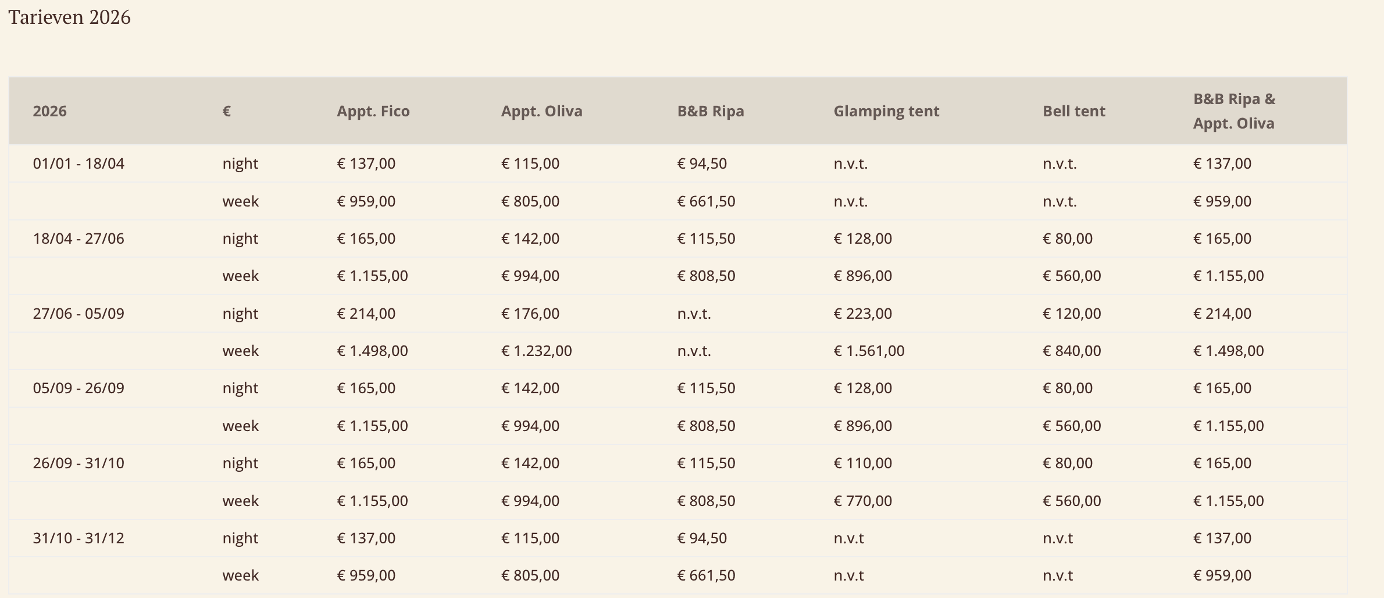Click the € 1.561,00 Glamping tent week price
The width and height of the screenshot is (1384, 598).
pos(869,351)
